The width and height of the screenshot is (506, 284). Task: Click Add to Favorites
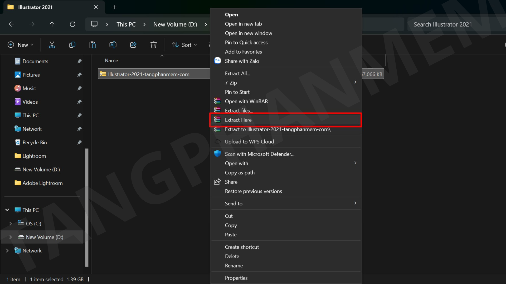[286, 52]
